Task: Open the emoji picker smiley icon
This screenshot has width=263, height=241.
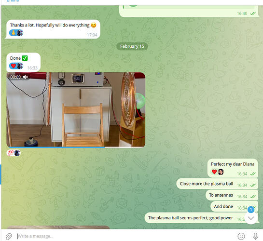Action: click(x=241, y=236)
